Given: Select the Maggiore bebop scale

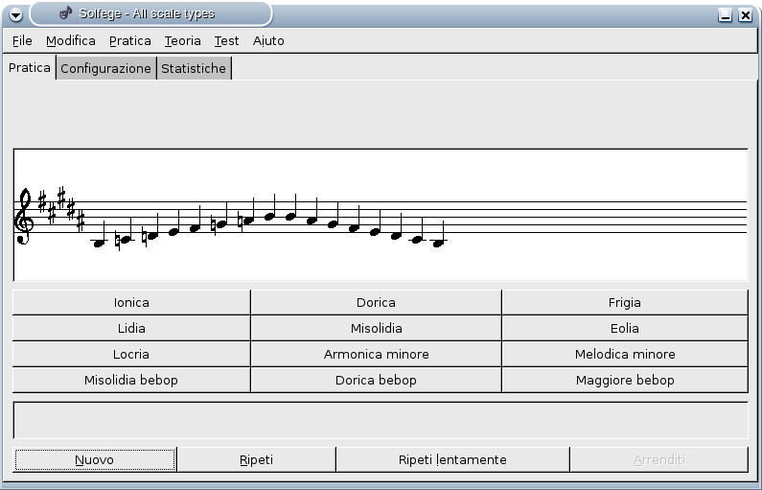Looking at the screenshot, I should 624,380.
